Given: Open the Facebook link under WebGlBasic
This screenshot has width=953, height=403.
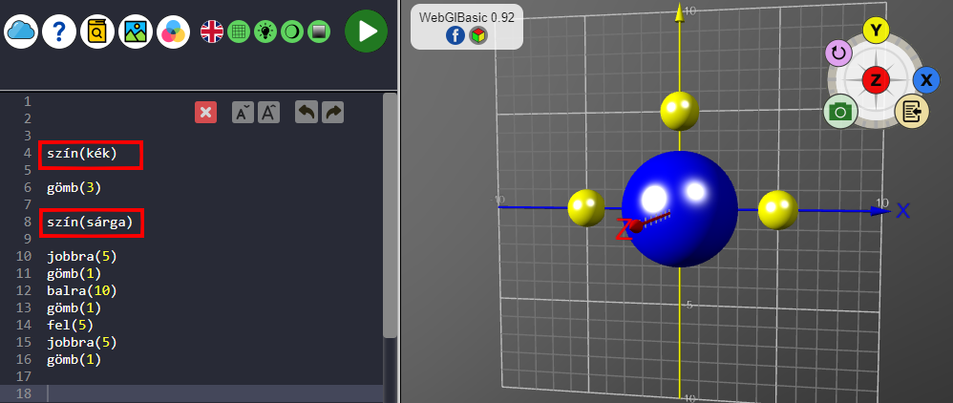Looking at the screenshot, I should click(455, 35).
